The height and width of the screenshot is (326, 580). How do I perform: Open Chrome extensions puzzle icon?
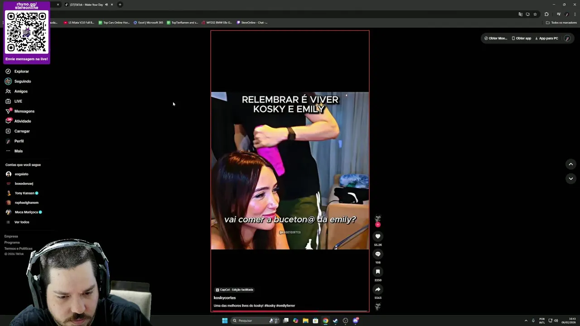[x=546, y=14]
